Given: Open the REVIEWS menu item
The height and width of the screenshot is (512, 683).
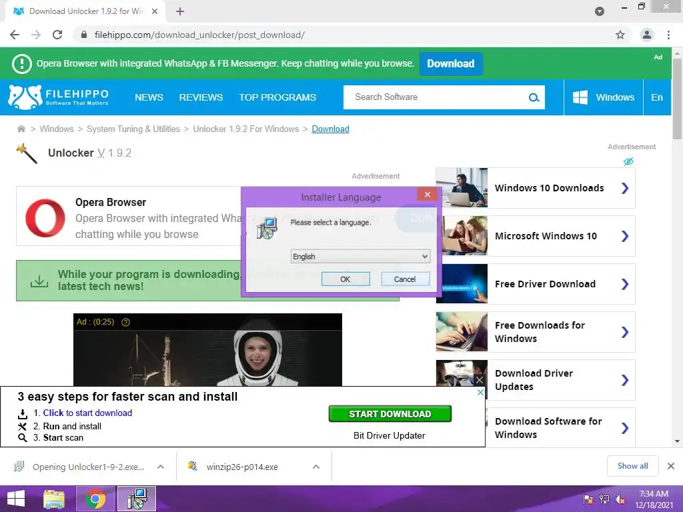Looking at the screenshot, I should (x=201, y=97).
